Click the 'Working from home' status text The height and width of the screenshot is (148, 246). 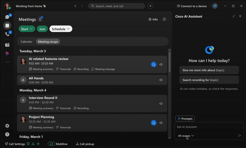pyautogui.click(x=29, y=6)
